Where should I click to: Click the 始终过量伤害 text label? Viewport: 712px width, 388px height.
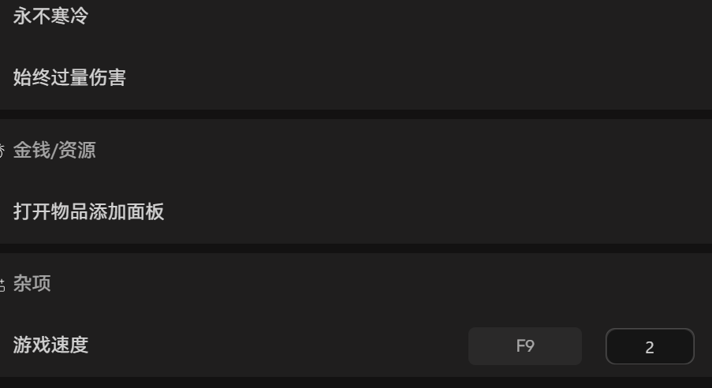coord(69,77)
